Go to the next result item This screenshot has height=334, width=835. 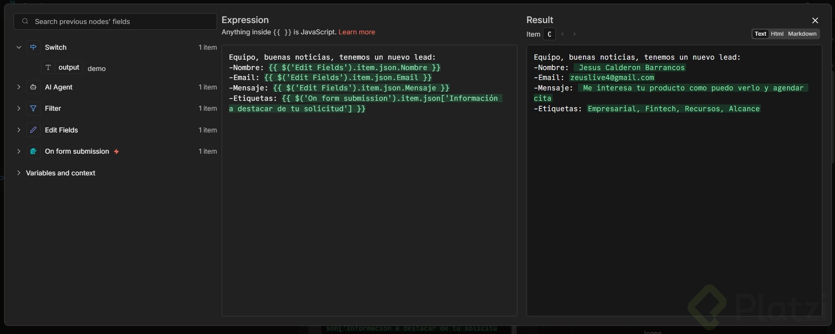pyautogui.click(x=574, y=34)
